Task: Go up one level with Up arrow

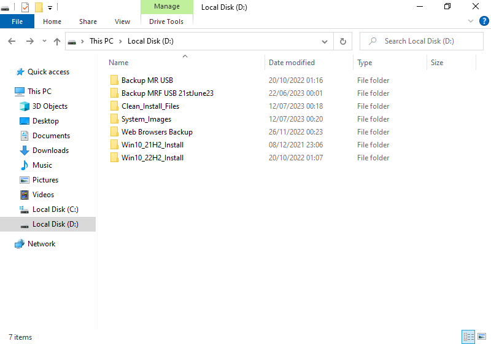Action: pos(56,41)
